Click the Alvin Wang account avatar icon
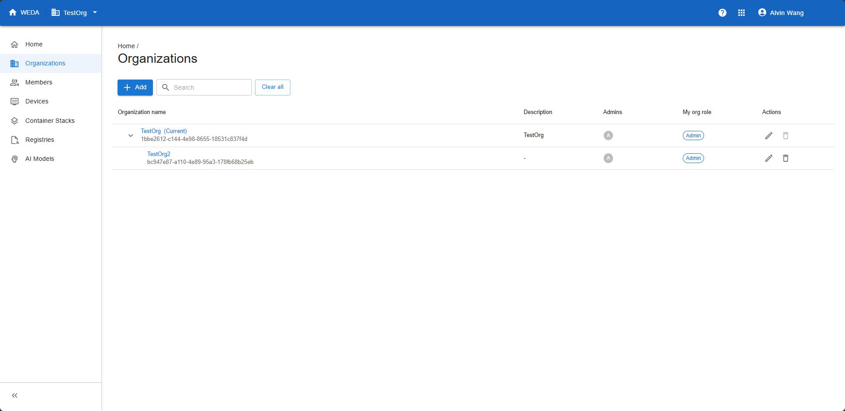 tap(762, 12)
